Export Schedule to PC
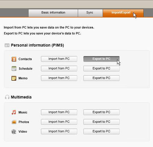Image resolution: width=153 pixels, height=147 pixels. 101,68
